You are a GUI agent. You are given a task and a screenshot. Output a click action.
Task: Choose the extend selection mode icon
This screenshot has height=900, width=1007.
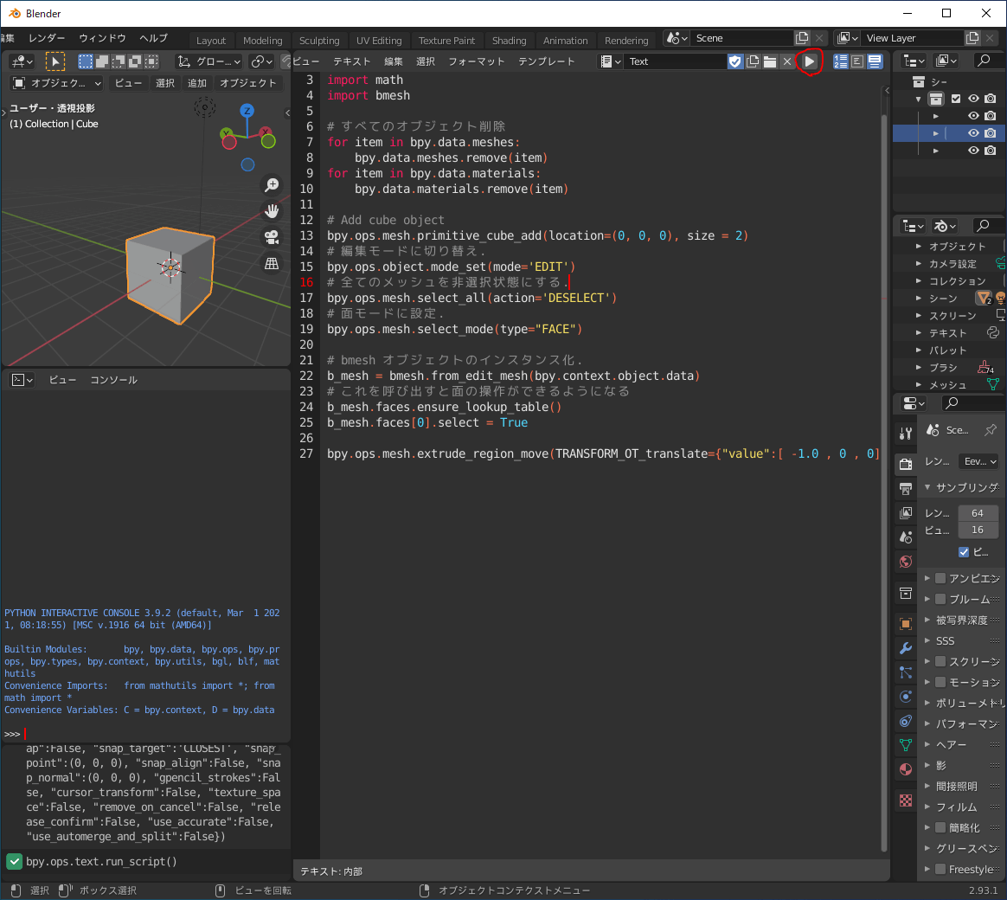[102, 61]
